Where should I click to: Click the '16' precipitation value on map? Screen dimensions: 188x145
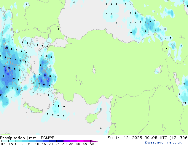pos(44,85)
